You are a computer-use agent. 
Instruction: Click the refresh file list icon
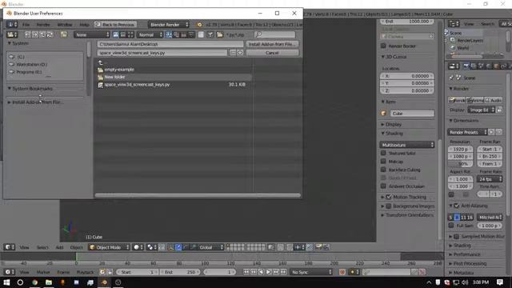[50, 34]
